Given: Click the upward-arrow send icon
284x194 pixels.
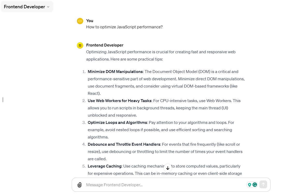Looking at the screenshot, I should click(x=263, y=184).
